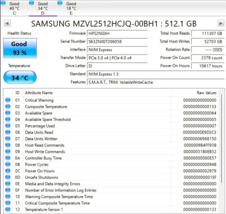Screen dimensions: 226x214
Task: Select the Controller Busy Time attribute name
Action: [44, 158]
